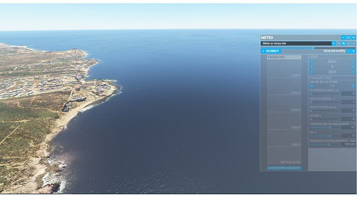357x201 pixels.
Task: Switch altitude calculation with right arrow
Action: pos(353,85)
